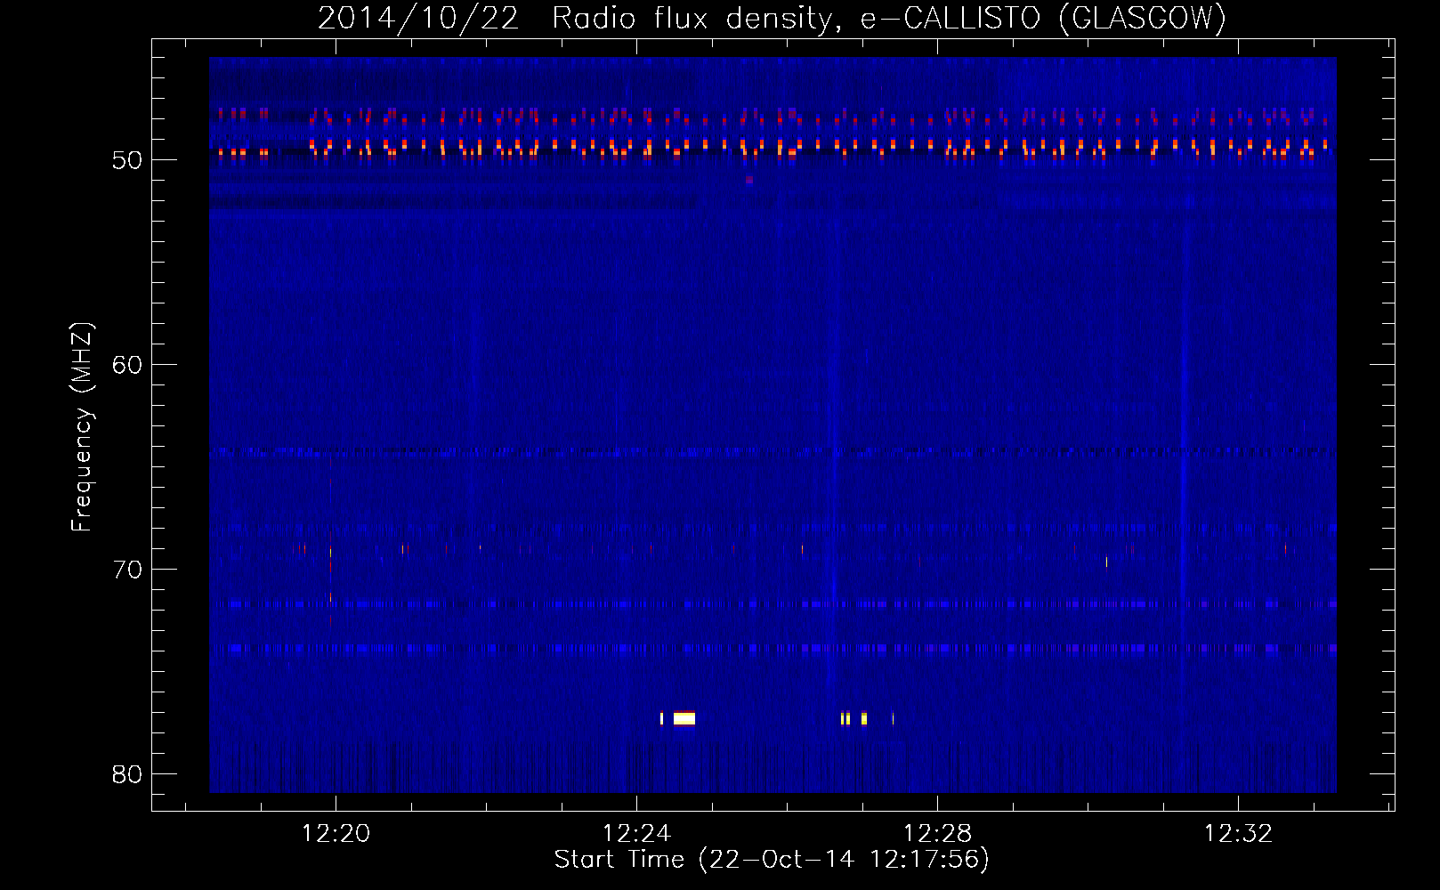Click the 60 frequency tick label
The width and height of the screenshot is (1440, 890).
coord(127,365)
